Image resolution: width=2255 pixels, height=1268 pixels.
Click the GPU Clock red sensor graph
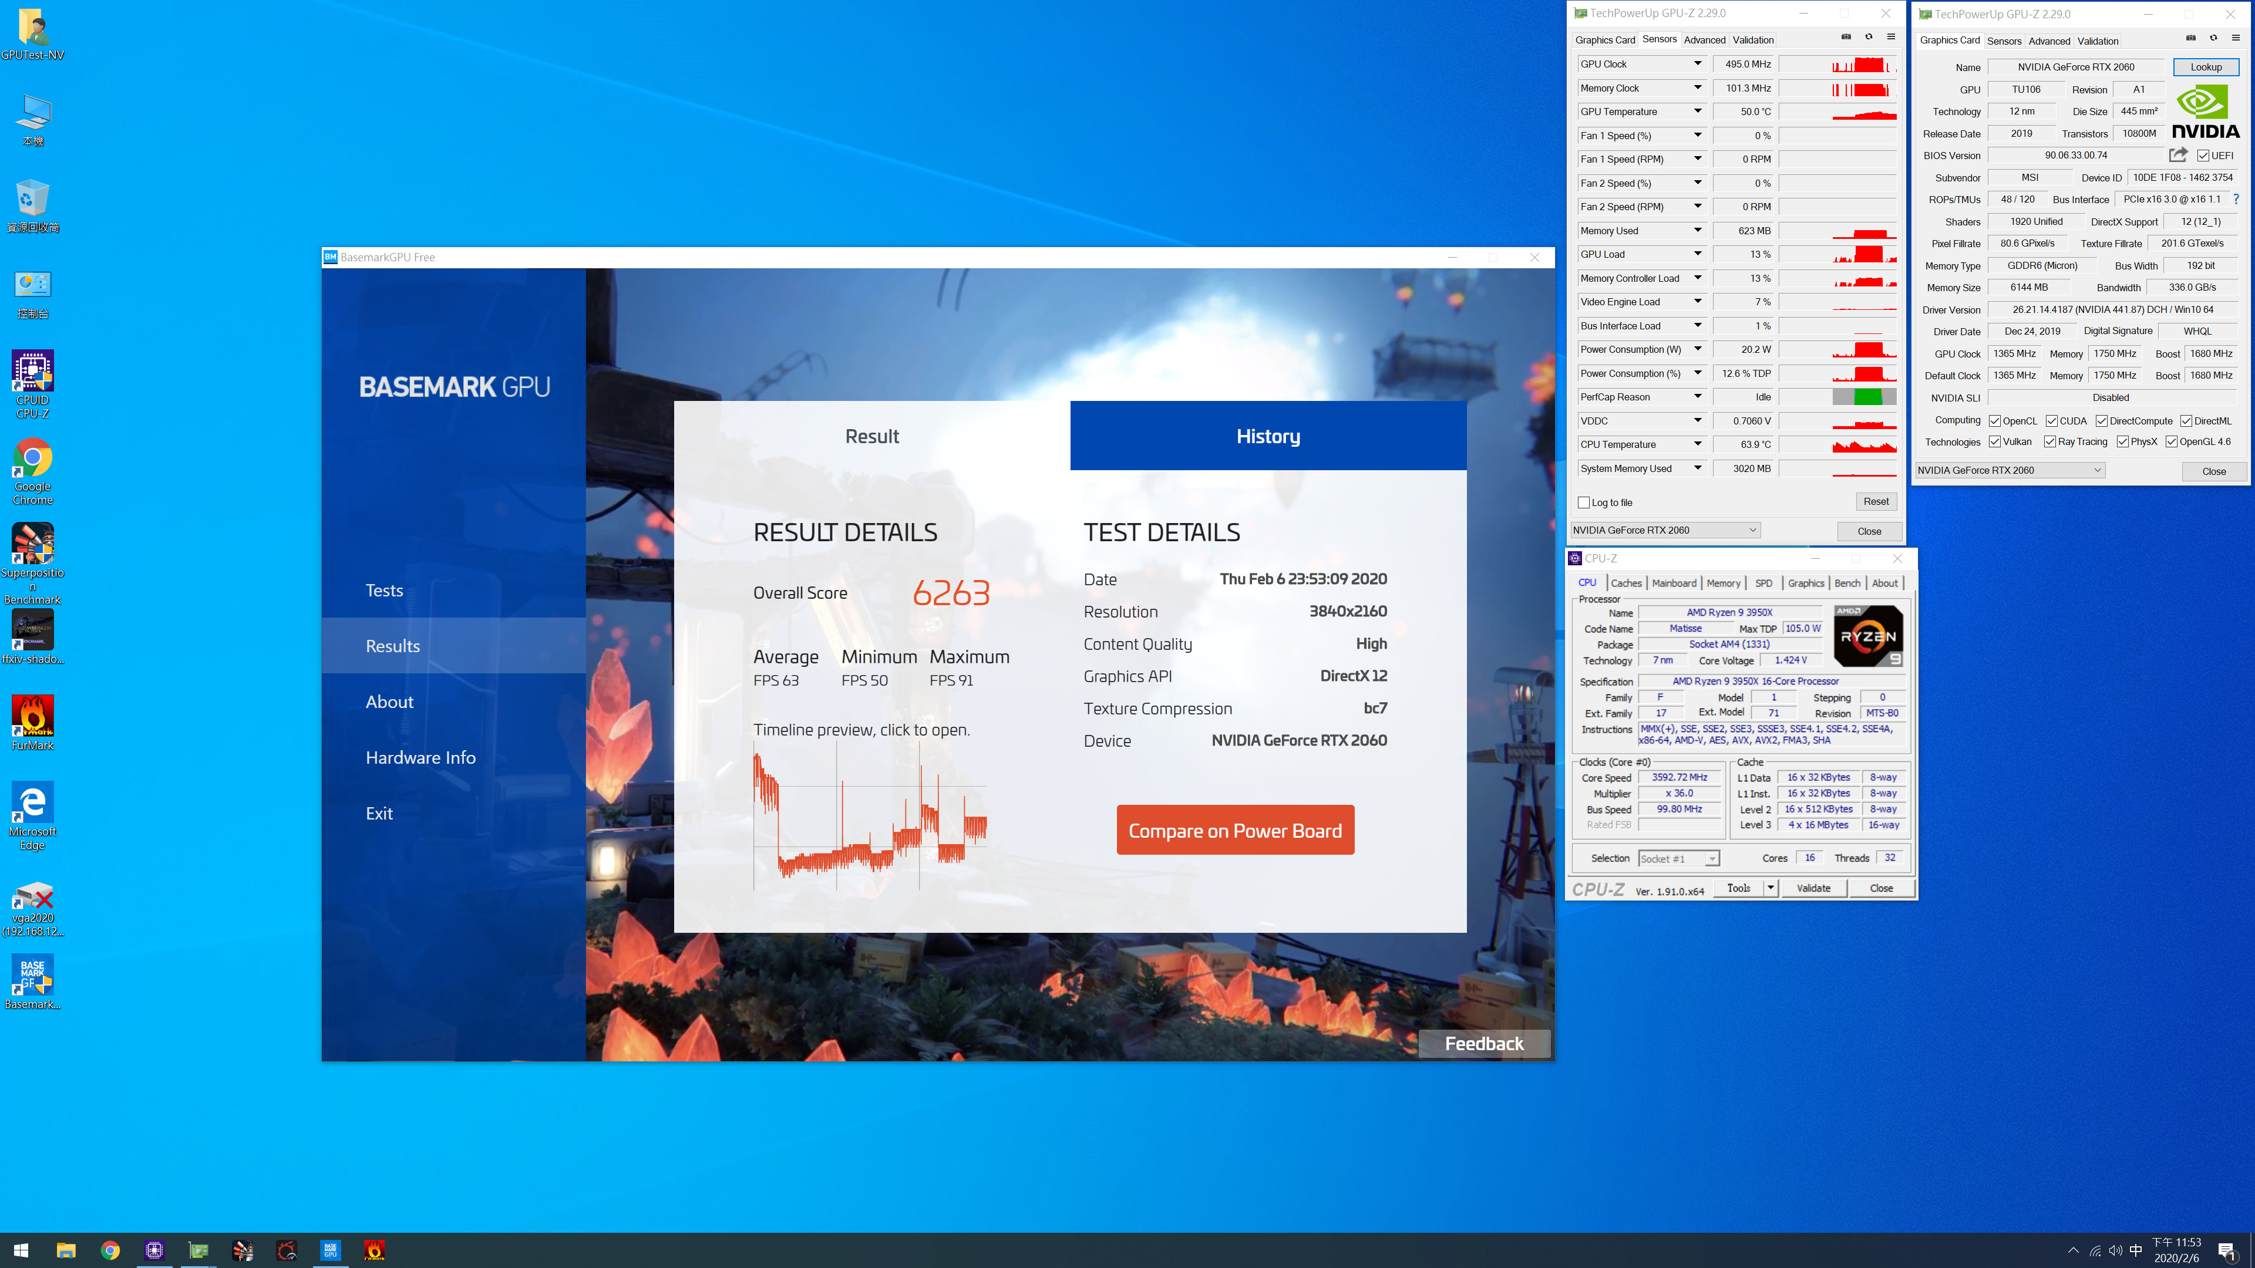[1836, 64]
